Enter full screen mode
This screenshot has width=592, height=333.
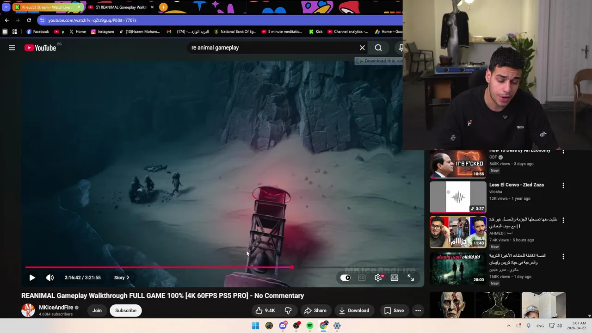pos(411,277)
